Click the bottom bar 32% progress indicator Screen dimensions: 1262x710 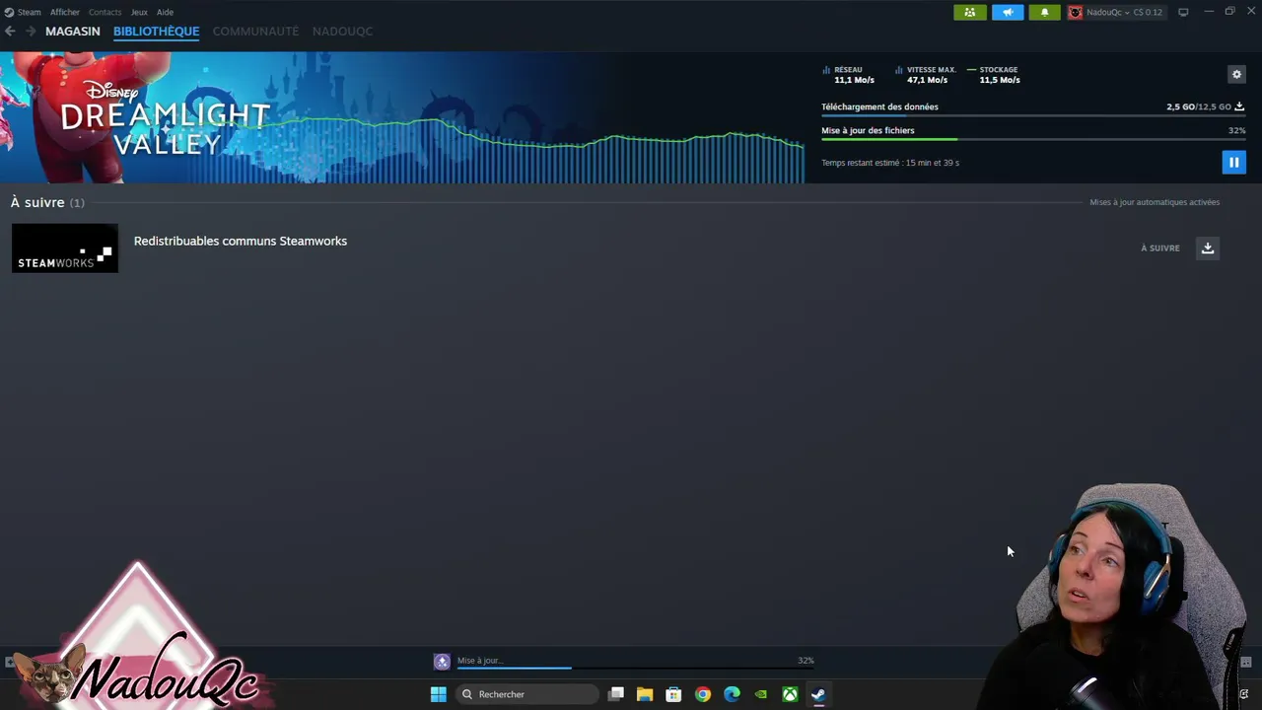click(806, 661)
